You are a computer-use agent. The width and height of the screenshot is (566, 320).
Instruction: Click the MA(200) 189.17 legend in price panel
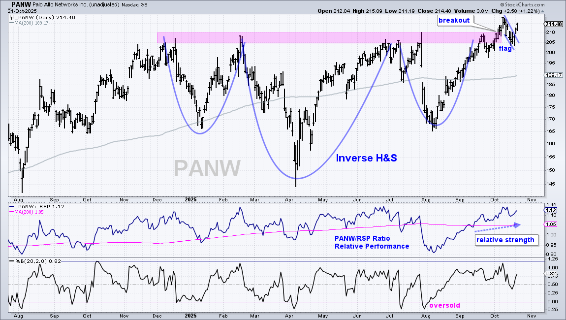click(31, 23)
